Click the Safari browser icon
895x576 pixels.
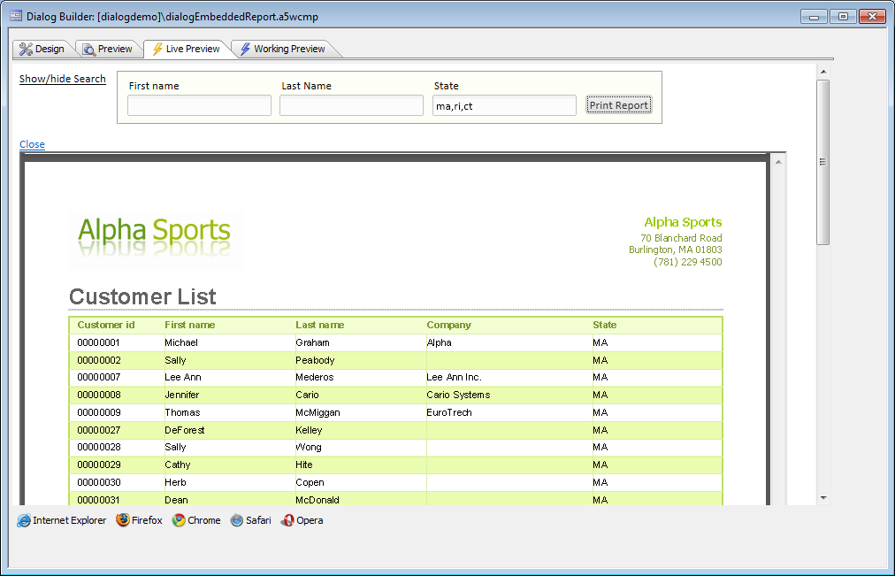237,520
